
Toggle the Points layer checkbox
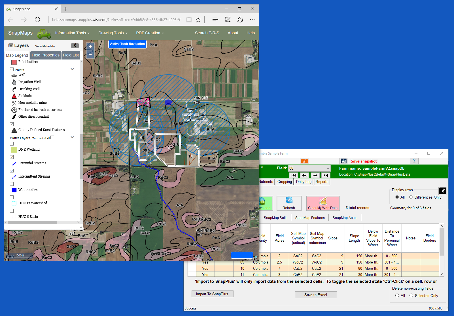tap(12, 69)
